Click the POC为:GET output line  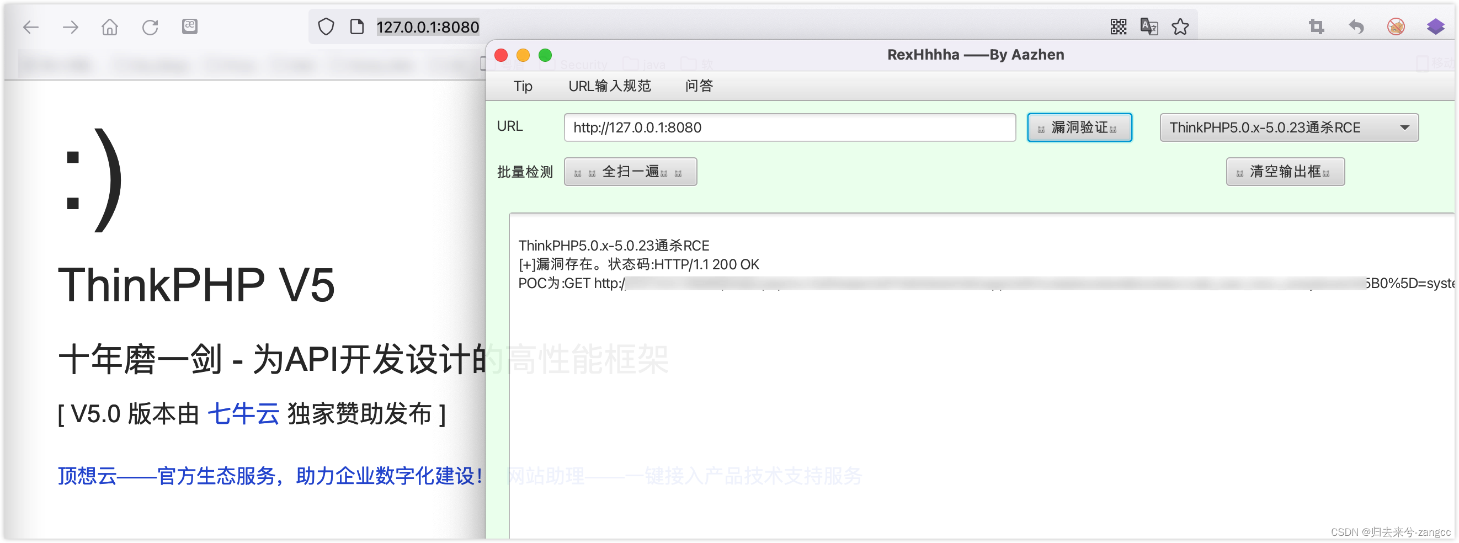point(986,283)
